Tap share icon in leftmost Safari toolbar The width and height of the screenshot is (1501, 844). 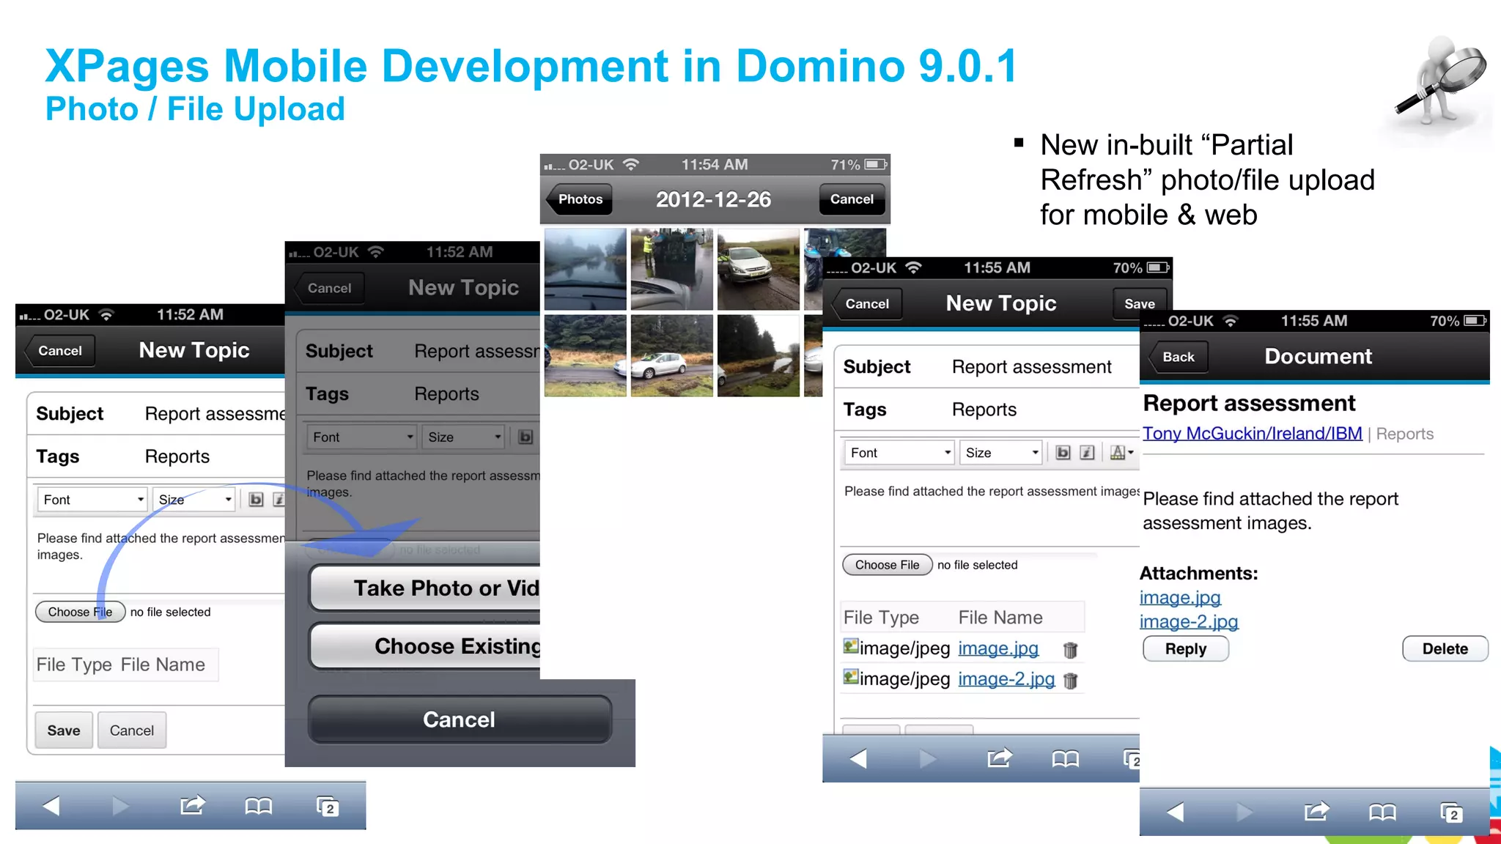coord(193,806)
